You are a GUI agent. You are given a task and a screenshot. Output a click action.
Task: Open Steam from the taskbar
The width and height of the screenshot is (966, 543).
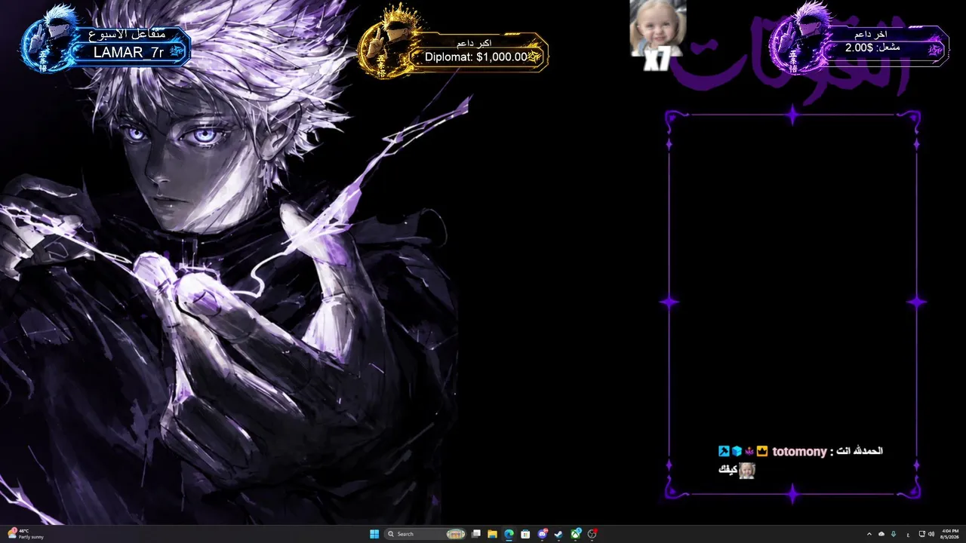tap(558, 534)
